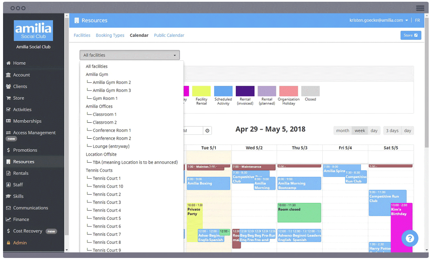Open the kristen.goecke@amilia.com account menu
The width and height of the screenshot is (433, 261).
(379, 20)
